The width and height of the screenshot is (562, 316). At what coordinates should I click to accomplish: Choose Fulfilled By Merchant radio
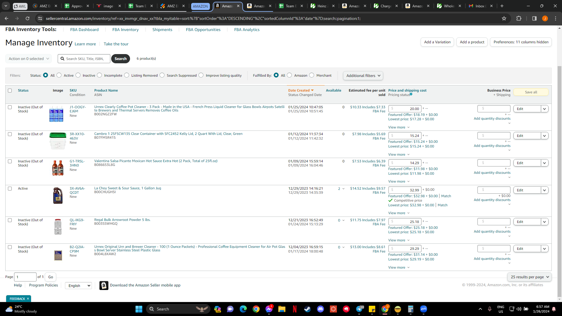(312, 75)
